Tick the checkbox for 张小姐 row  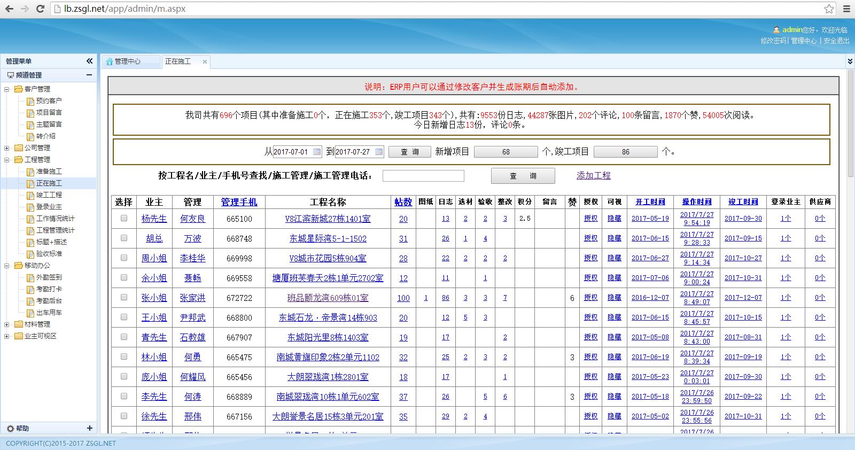(x=124, y=297)
